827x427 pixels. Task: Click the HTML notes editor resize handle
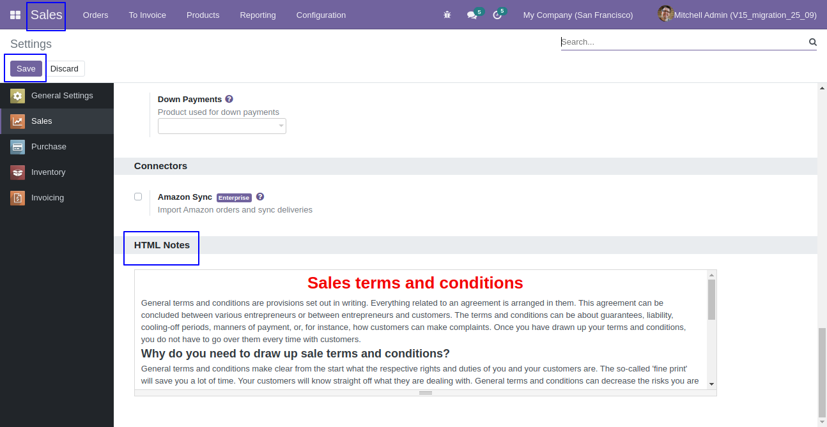point(426,393)
